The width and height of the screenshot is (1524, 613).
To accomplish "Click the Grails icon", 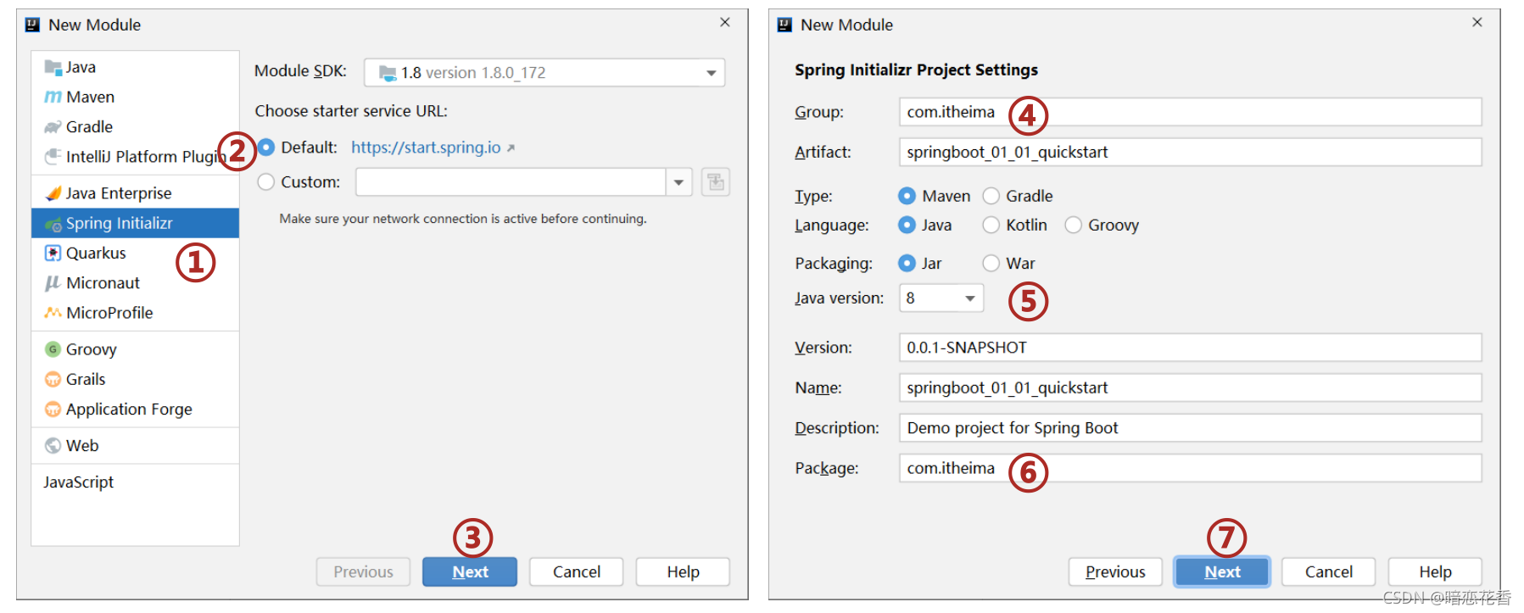I will click(x=53, y=379).
